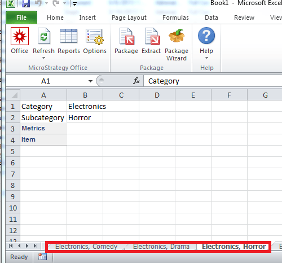Click the fx insert function button
This screenshot has height=263, width=282.
coord(136,81)
